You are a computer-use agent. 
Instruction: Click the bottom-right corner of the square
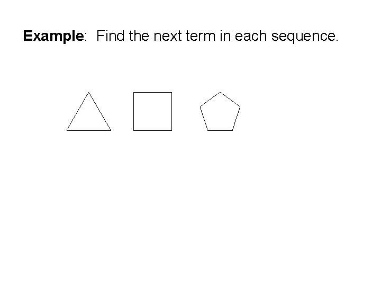(x=171, y=130)
